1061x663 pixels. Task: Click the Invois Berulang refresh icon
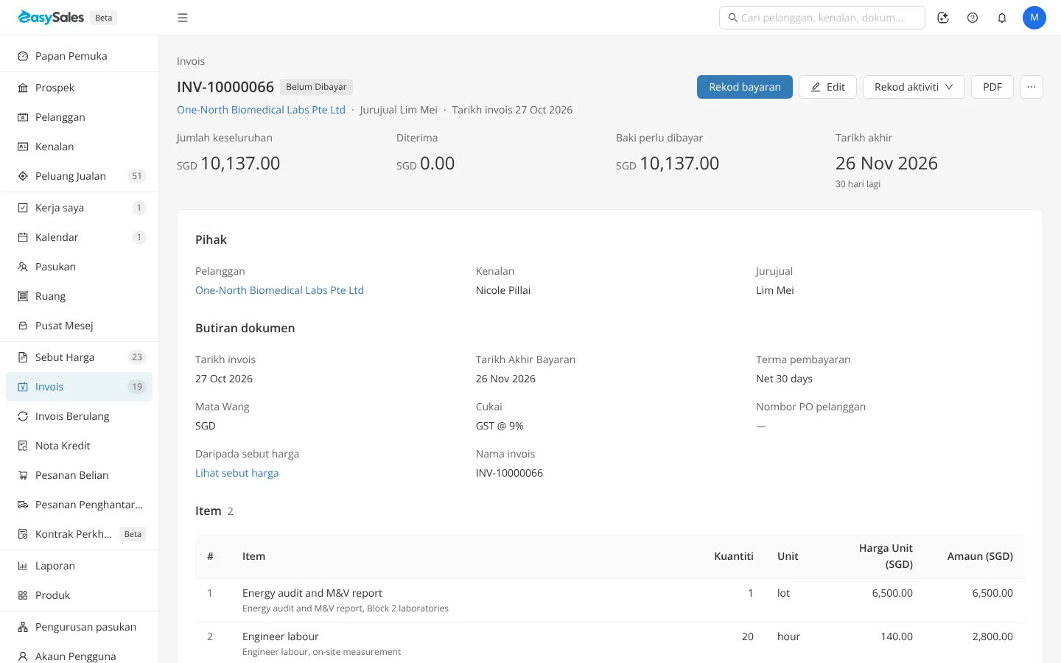pos(23,416)
